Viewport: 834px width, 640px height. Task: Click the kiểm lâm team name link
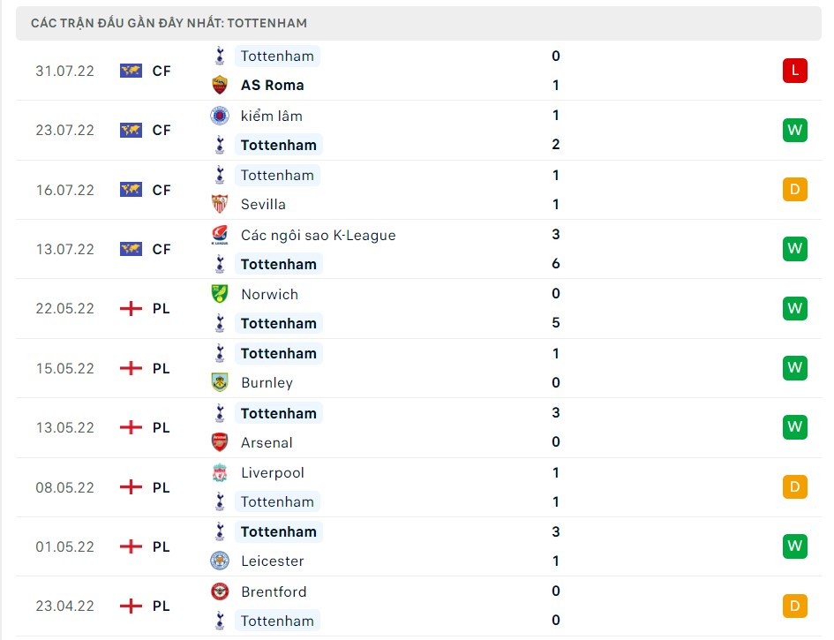(271, 116)
